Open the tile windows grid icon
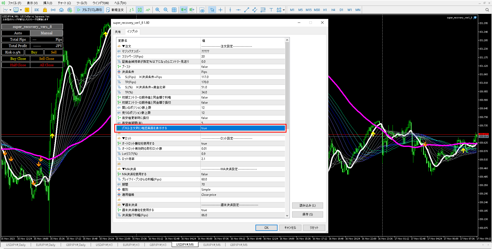The width and height of the screenshot is (492, 249). click(x=174, y=10)
